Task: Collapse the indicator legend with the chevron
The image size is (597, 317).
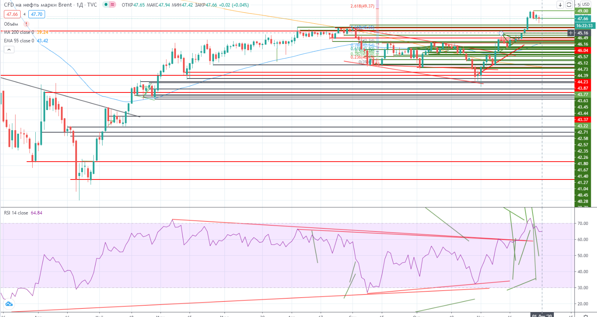Action: pos(9,50)
